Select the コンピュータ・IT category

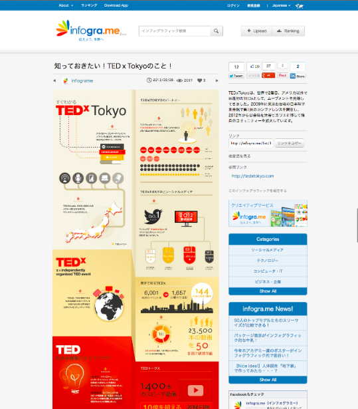pyautogui.click(x=268, y=271)
